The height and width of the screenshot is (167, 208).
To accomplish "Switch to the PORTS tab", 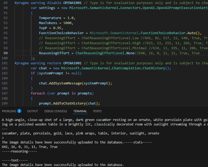I will pyautogui.click(x=97, y=111).
